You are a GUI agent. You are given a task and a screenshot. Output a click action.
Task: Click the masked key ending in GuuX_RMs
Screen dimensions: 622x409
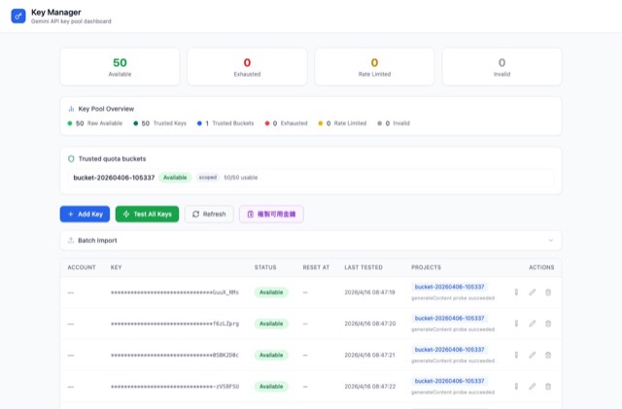(x=175, y=292)
